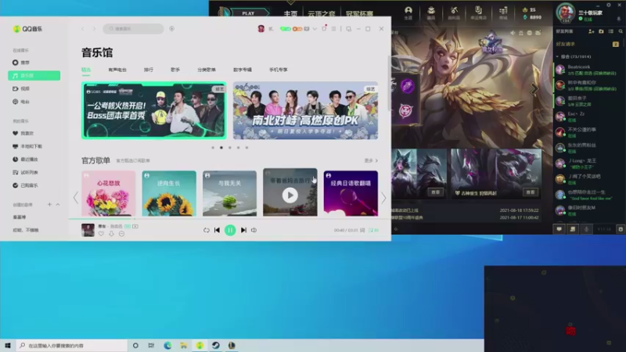Select 音乐馆 in the sidebar
This screenshot has height=352, width=626.
coord(34,75)
